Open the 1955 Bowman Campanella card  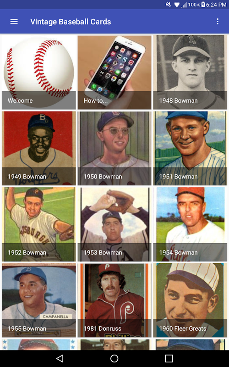[x=39, y=300]
